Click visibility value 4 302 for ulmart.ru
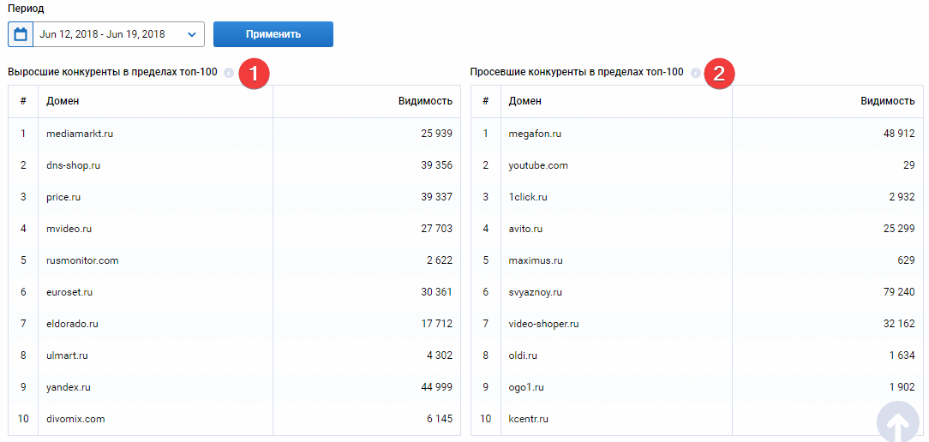The height and width of the screenshot is (442, 929). pyautogui.click(x=439, y=355)
